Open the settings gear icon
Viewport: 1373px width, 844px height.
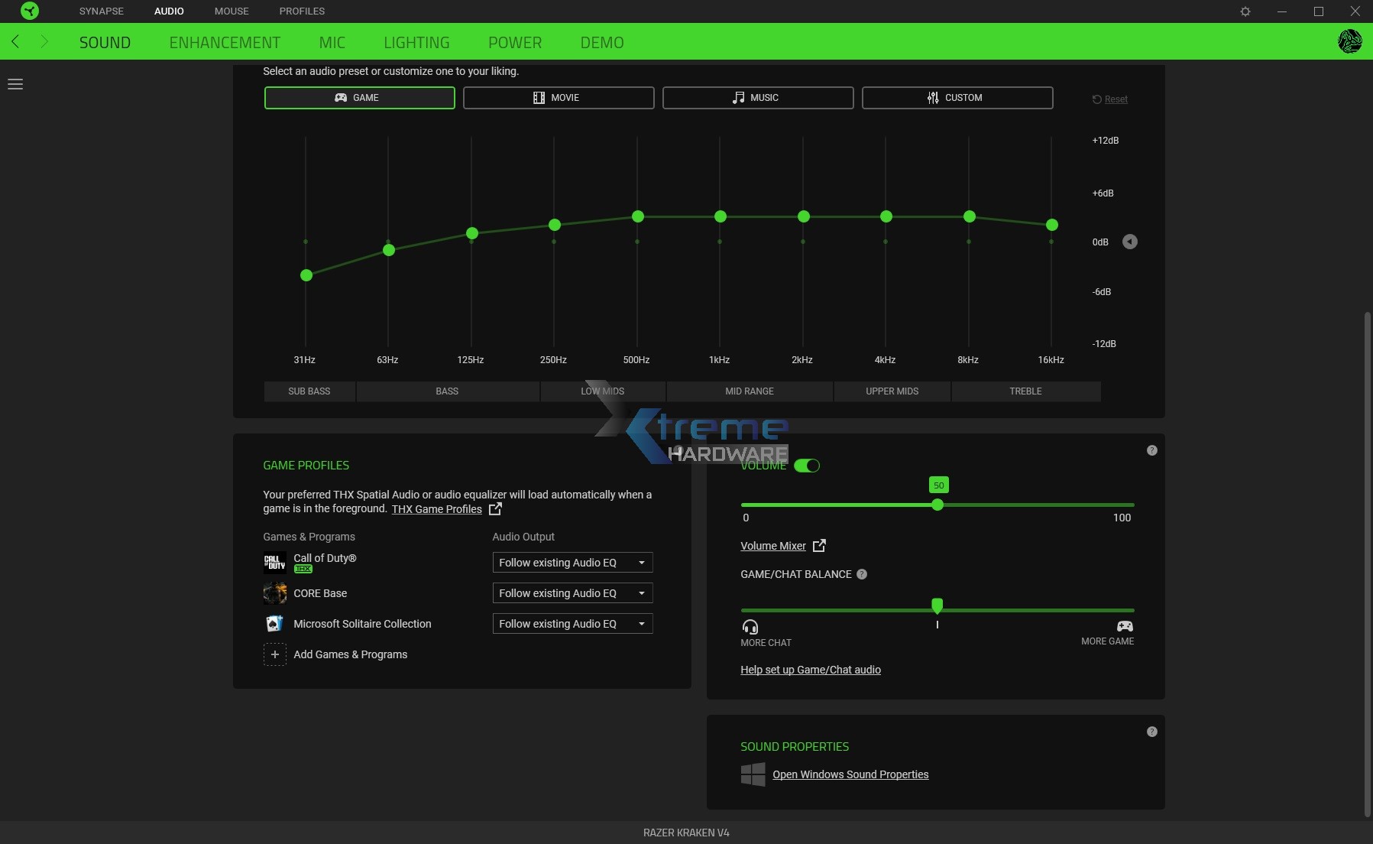[x=1245, y=11]
